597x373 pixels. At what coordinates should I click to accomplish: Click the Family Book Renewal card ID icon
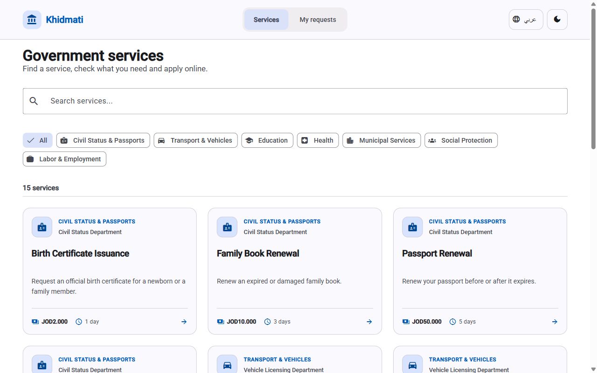[227, 227]
